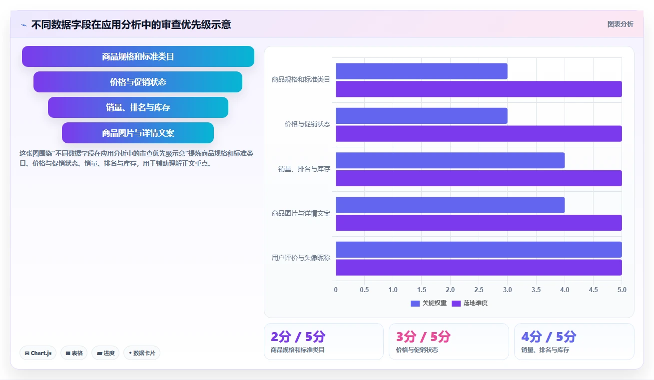Viewport: 654px width, 380px height.
Task: Click 落地难度 bar for 销量、排名与库存
Action: click(479, 178)
